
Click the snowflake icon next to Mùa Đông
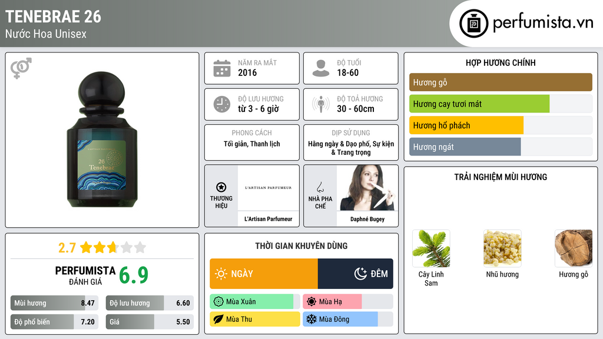tap(312, 319)
